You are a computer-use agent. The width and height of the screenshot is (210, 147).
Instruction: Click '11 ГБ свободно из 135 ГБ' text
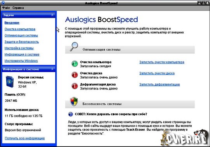pyautogui.click(x=24, y=116)
